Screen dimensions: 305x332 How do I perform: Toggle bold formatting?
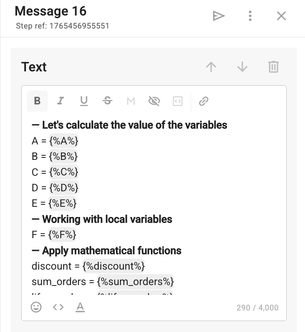(x=37, y=101)
